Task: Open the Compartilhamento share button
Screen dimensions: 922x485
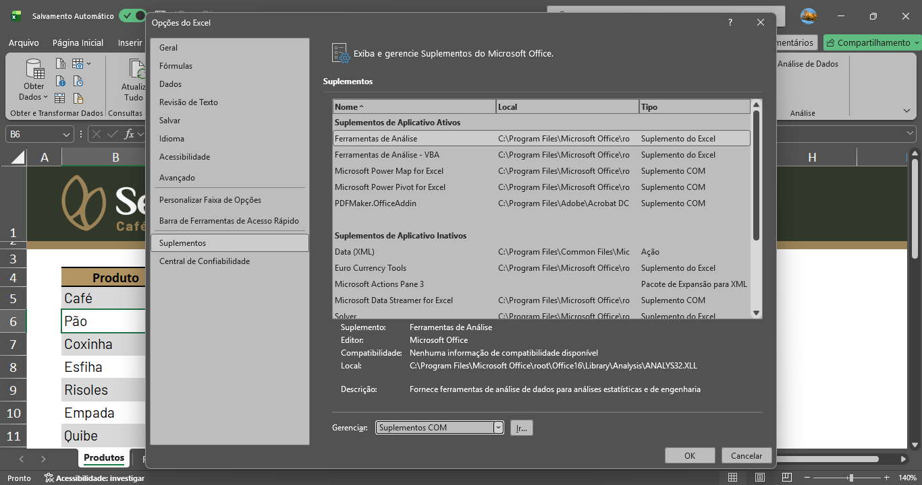Action: pyautogui.click(x=872, y=42)
